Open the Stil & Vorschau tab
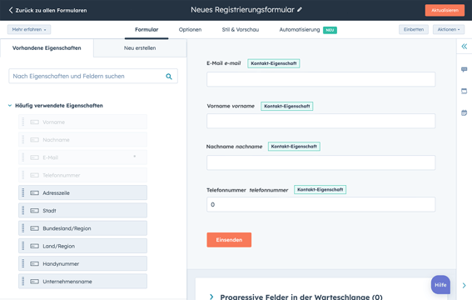Screen dimensions: 472x300 (241, 29)
